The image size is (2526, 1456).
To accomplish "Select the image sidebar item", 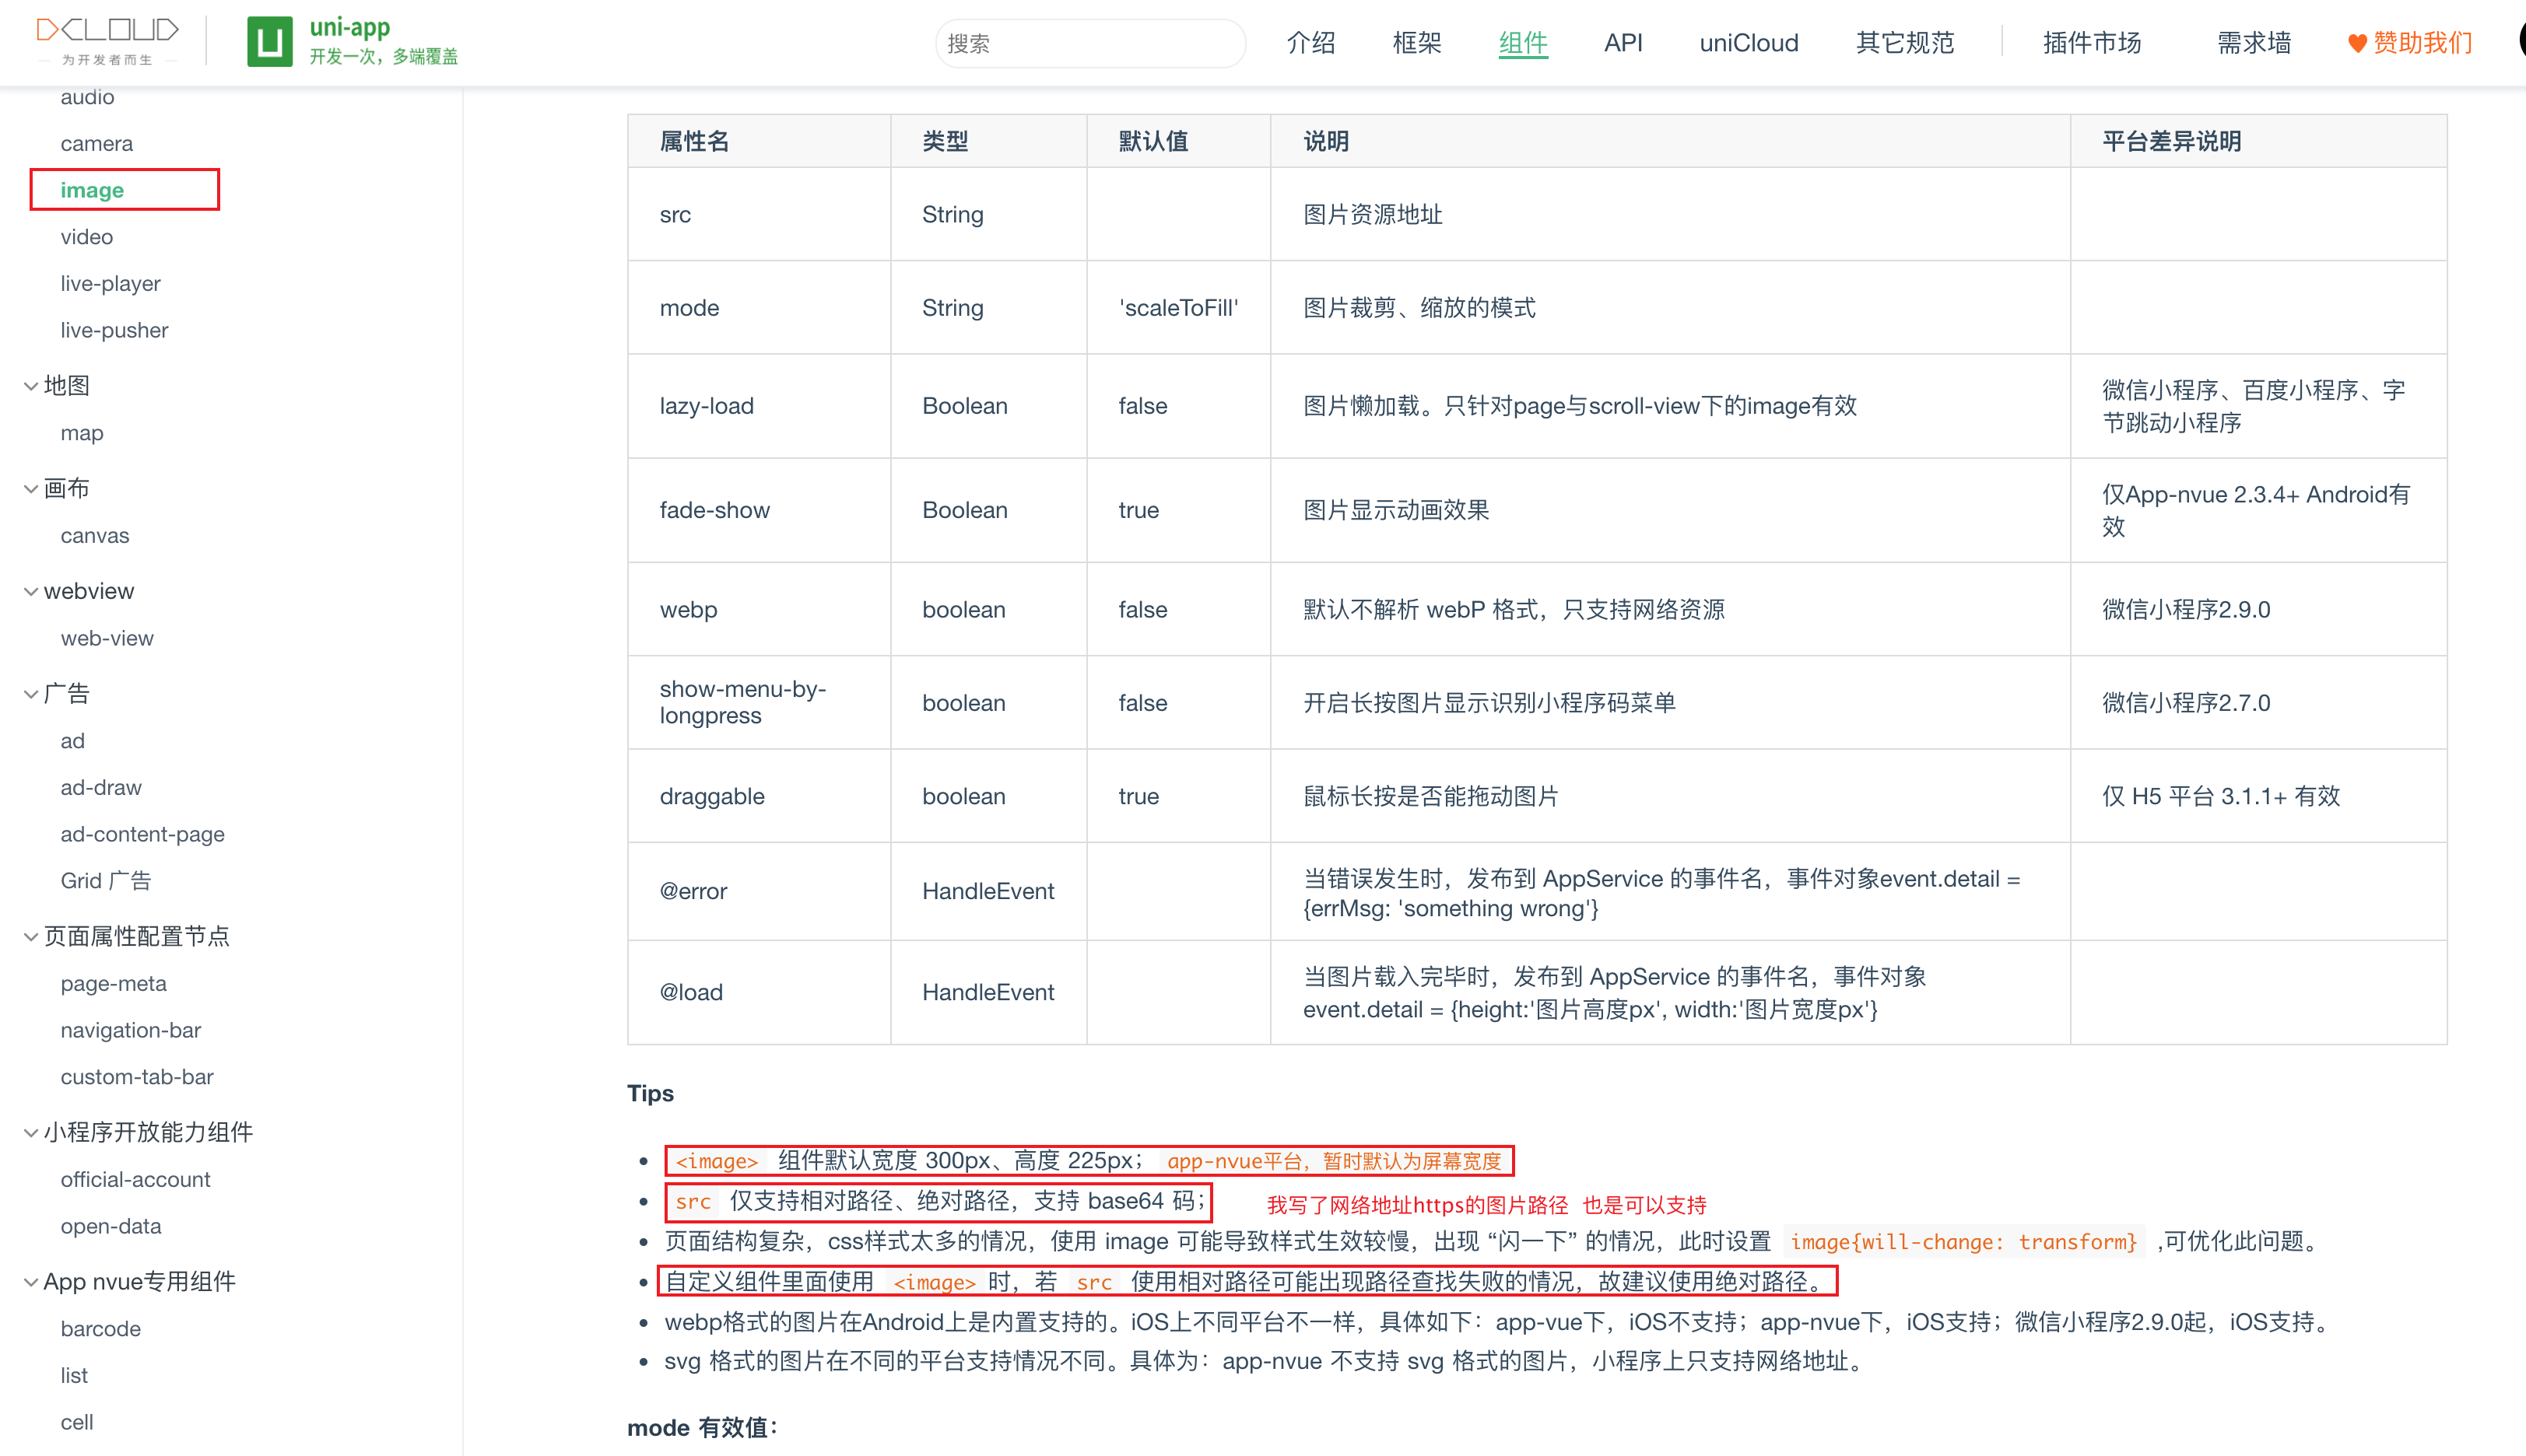I will pyautogui.click(x=92, y=190).
